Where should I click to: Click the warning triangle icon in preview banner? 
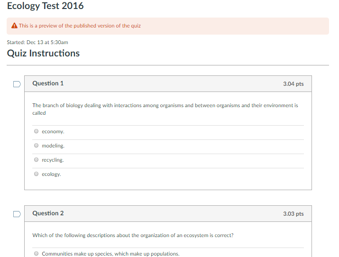point(14,26)
